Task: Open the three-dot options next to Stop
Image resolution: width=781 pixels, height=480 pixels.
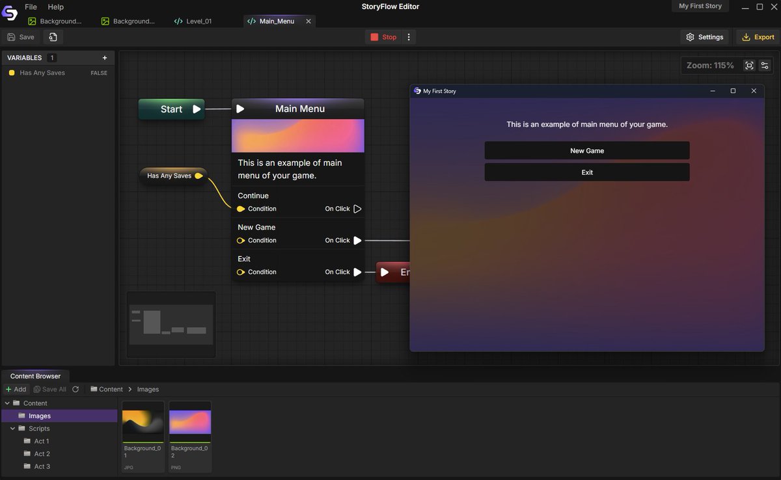Action: pos(409,37)
